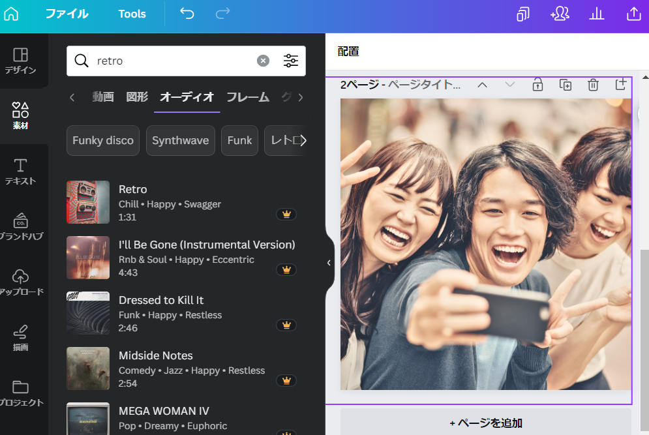Viewport: 649px width, 435px height.
Task: Open the 素材 elements panel
Action: pyautogui.click(x=20, y=116)
